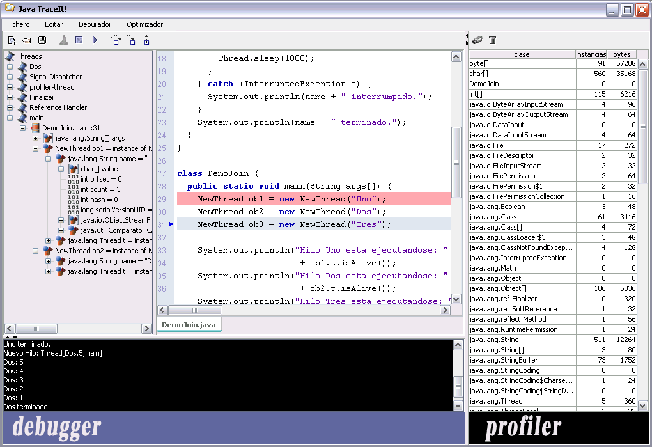Sort table by the bytes column header
Viewport: 652px width, 447px height.
pos(621,54)
